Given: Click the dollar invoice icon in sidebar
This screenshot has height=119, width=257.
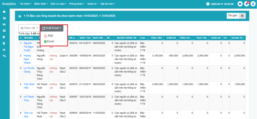Looking at the screenshot, I should click(x=4, y=37).
